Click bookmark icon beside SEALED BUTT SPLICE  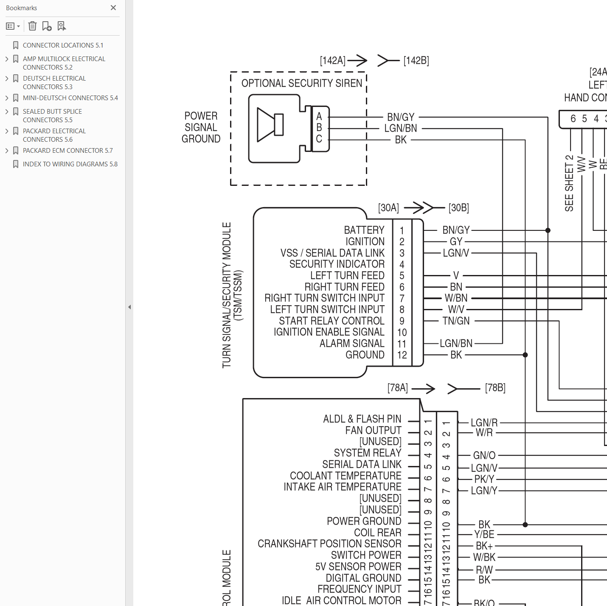coord(16,111)
